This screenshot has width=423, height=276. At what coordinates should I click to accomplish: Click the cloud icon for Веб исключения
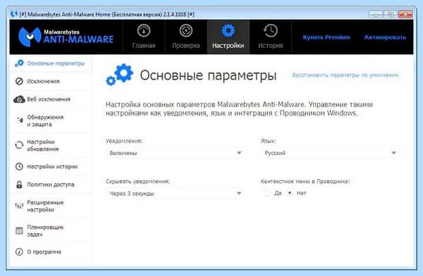[x=19, y=99]
